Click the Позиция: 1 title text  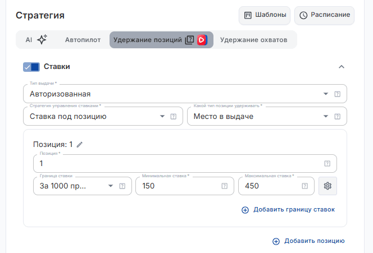tap(53, 144)
